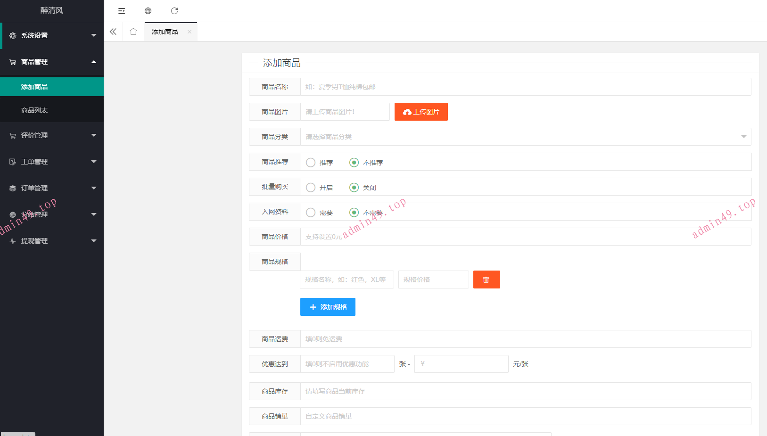The width and height of the screenshot is (767, 436).
Task: Choose 需要 for 入网资料
Action: tap(311, 213)
